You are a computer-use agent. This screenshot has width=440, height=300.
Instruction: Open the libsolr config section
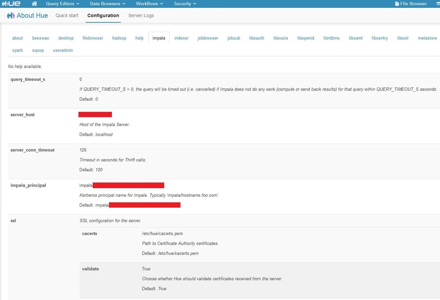(403, 38)
